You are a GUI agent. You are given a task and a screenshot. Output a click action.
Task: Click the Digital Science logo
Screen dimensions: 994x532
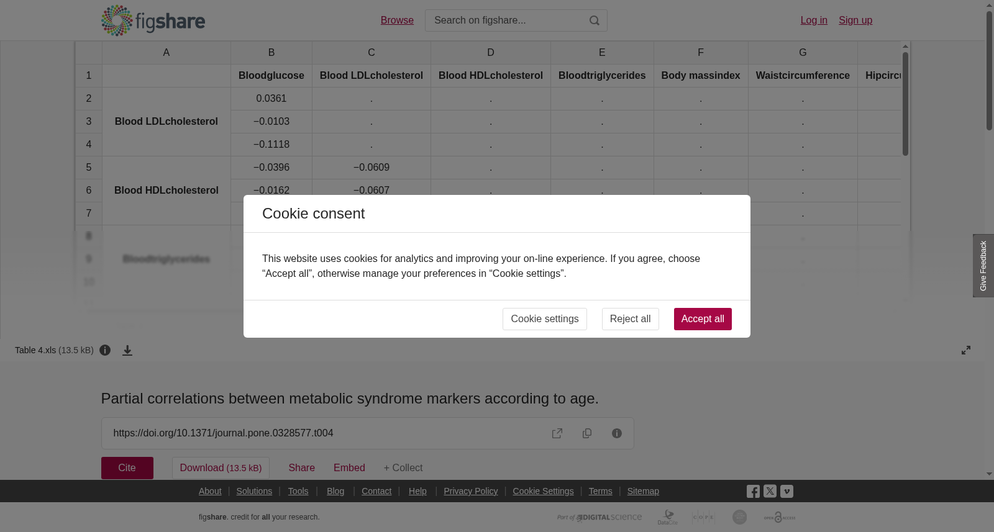(x=600, y=517)
